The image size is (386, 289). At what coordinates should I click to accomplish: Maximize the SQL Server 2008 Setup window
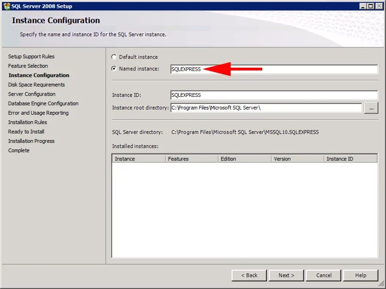coord(370,6)
